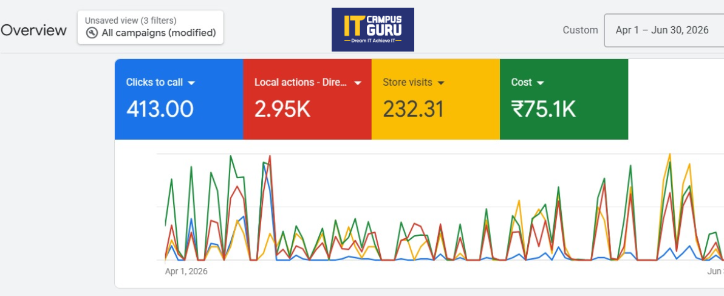Click the Clicks to call metric label
Image resolution: width=724 pixels, height=296 pixels.
coord(155,82)
